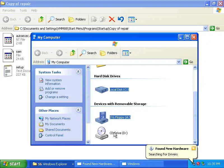Viewport: 224px width, 168px height.
Task: Click Go button in Copy of repair
Action: click(215, 28)
